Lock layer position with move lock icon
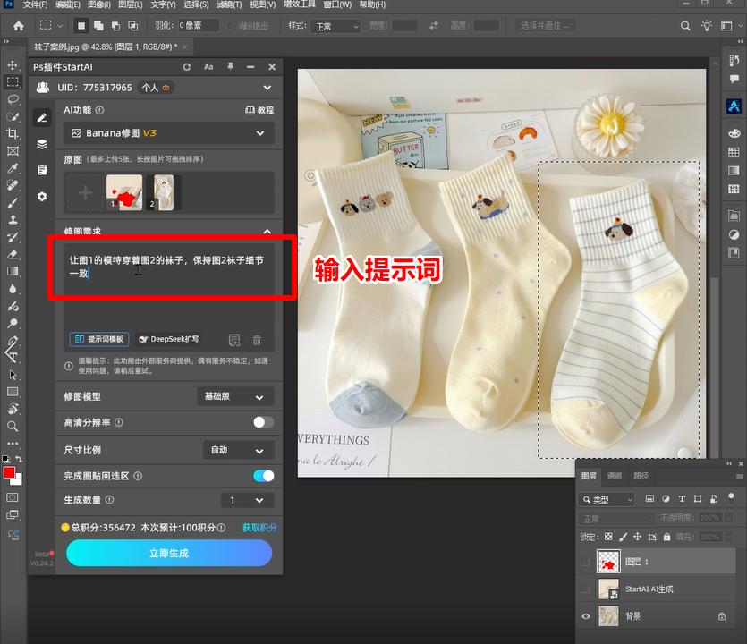The width and height of the screenshot is (747, 644). [x=638, y=537]
